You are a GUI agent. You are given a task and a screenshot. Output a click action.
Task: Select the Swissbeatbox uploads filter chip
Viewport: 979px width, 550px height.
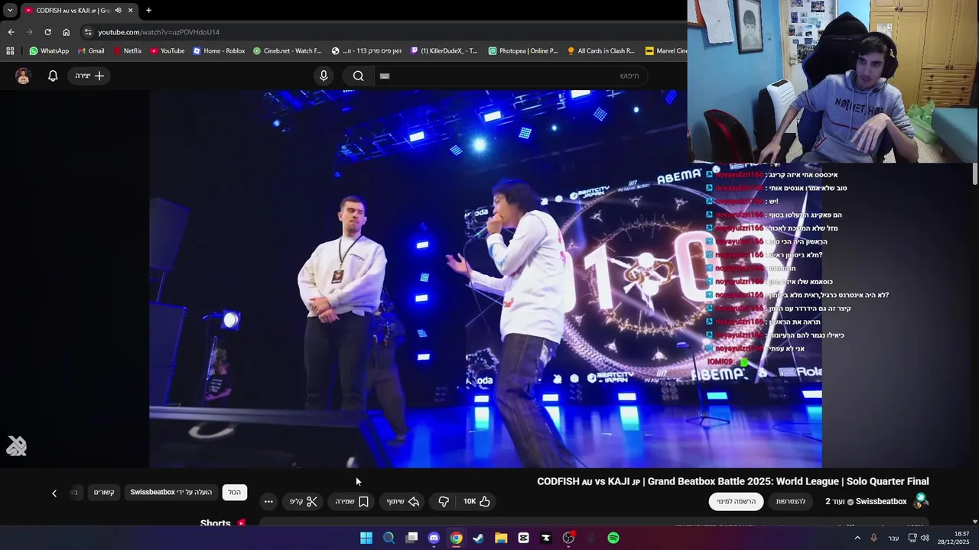coord(171,492)
